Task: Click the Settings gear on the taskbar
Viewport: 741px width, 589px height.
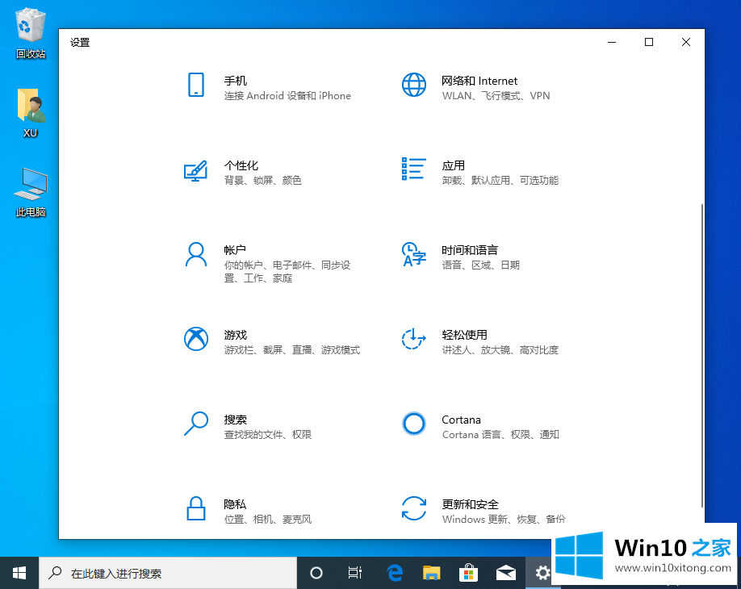Action: click(542, 573)
